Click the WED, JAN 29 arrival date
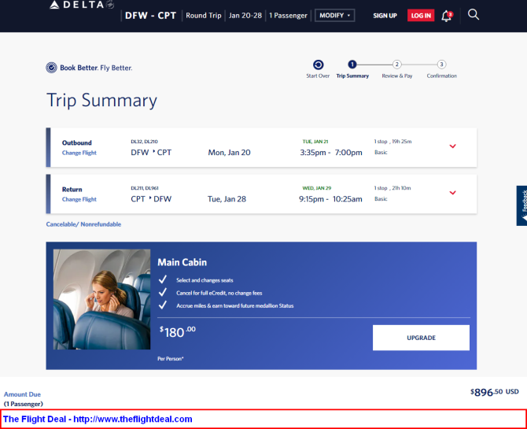 [x=317, y=188]
